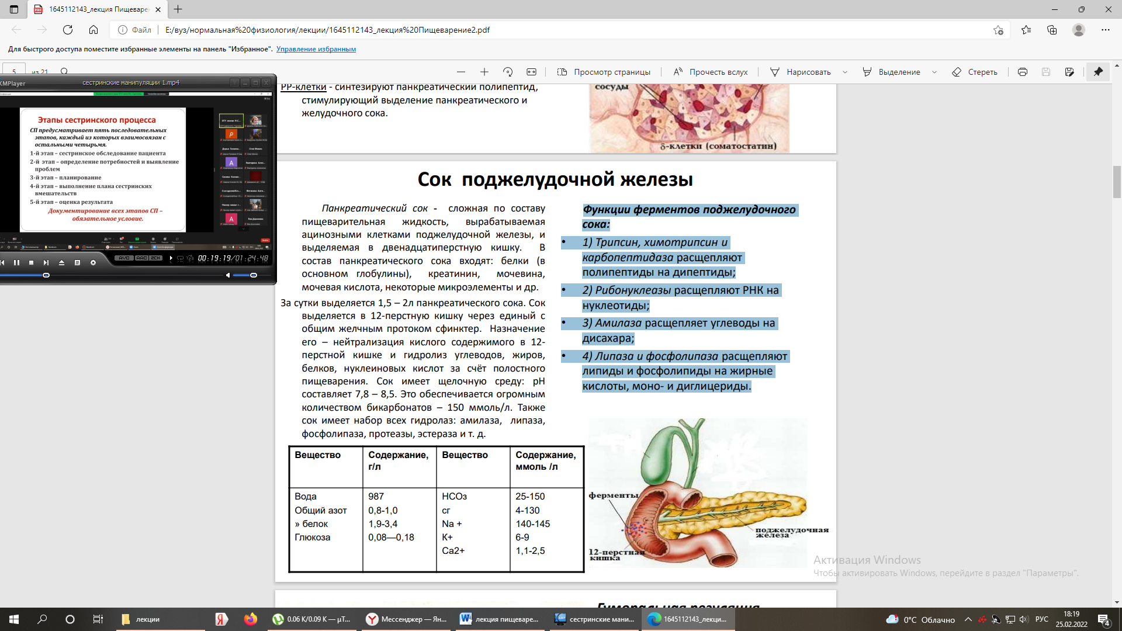Open µTorrent window from taskbar
This screenshot has width=1122, height=631.
pyautogui.click(x=312, y=619)
